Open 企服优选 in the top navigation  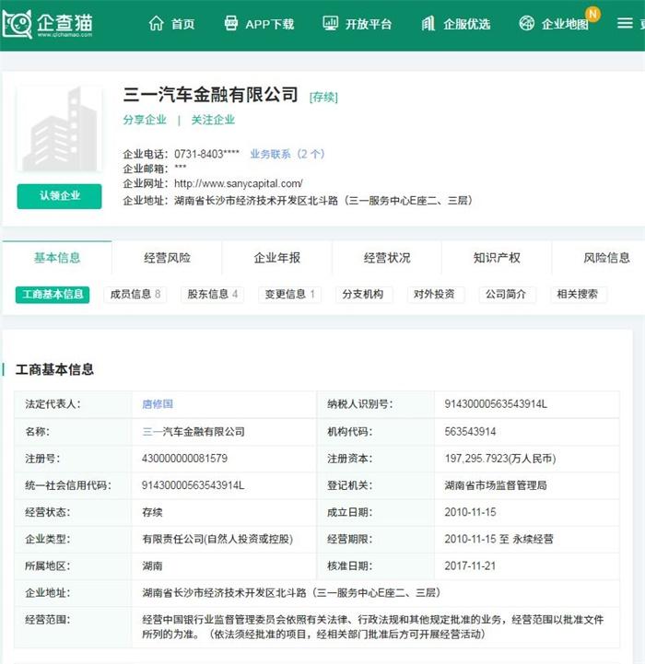(466, 24)
